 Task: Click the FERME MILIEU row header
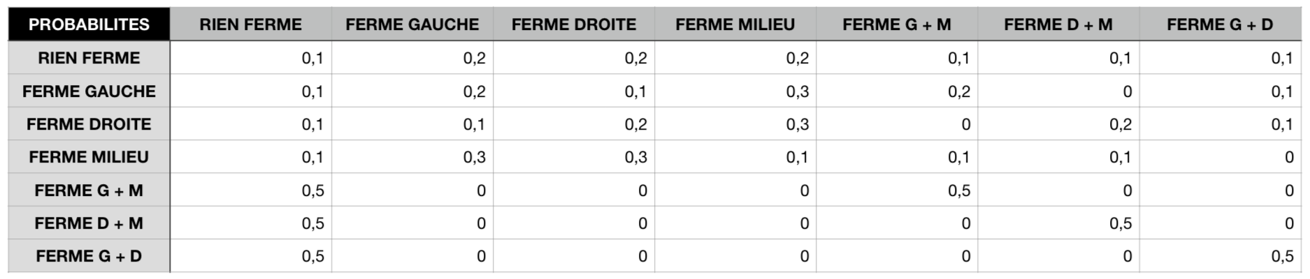coord(89,157)
